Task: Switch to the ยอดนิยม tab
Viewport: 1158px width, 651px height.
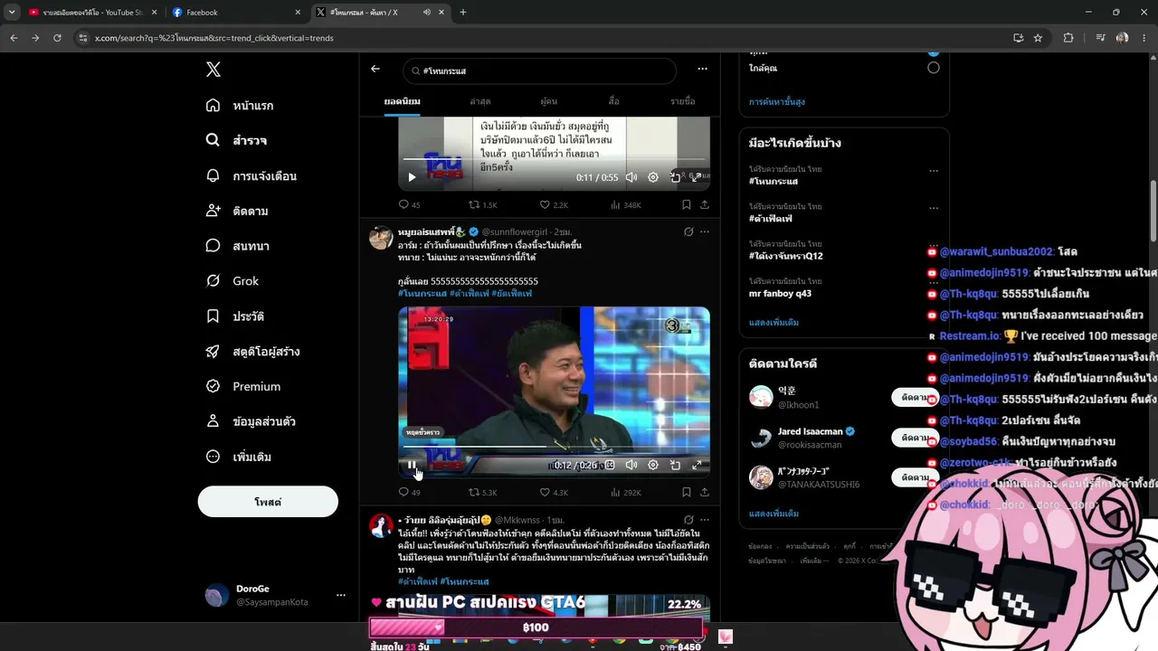Action: (403, 101)
